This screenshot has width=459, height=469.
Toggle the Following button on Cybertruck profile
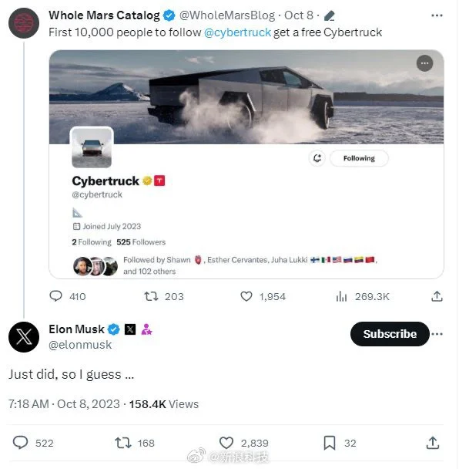coord(359,158)
